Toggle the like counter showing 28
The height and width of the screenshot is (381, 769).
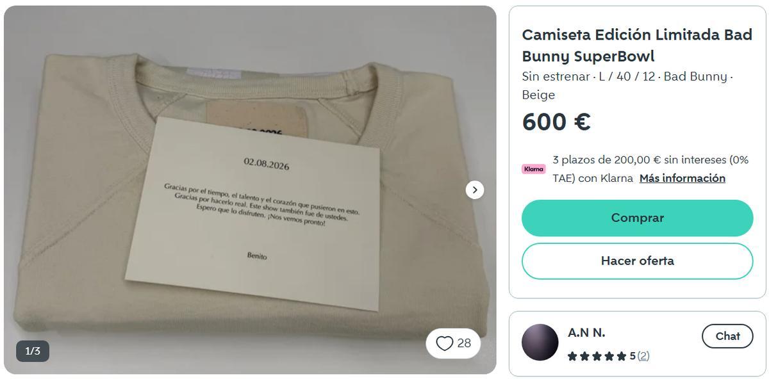[452, 343]
